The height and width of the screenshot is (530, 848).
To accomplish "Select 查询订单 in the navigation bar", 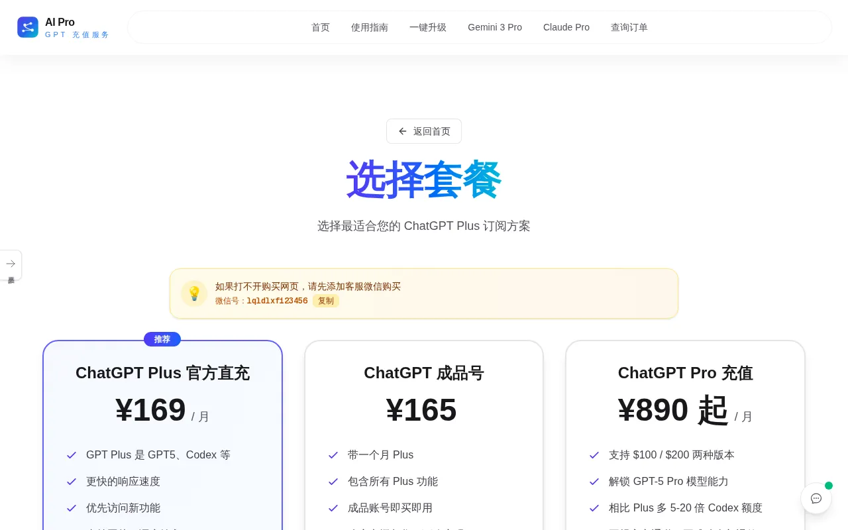I will pyautogui.click(x=629, y=27).
